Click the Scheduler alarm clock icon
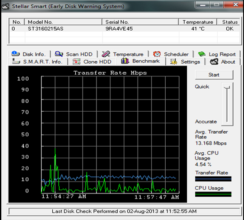Screen dimensions: 244x220 (157, 54)
